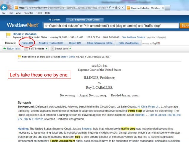The width and height of the screenshot is (189, 142).
Task: Open the Stevens justice link
Action: (87, 129)
